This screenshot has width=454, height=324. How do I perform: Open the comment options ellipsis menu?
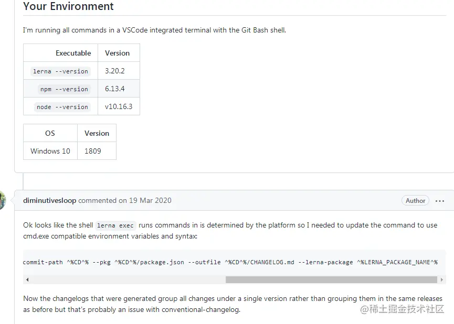coord(440,201)
